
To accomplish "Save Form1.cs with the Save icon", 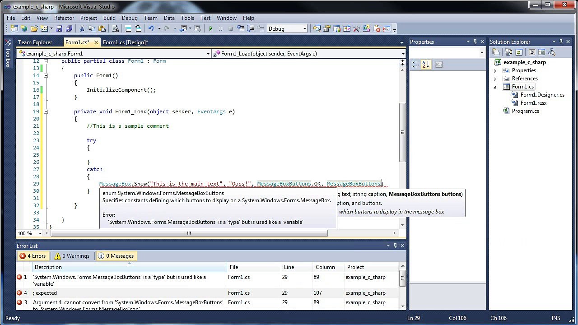I will [59, 29].
